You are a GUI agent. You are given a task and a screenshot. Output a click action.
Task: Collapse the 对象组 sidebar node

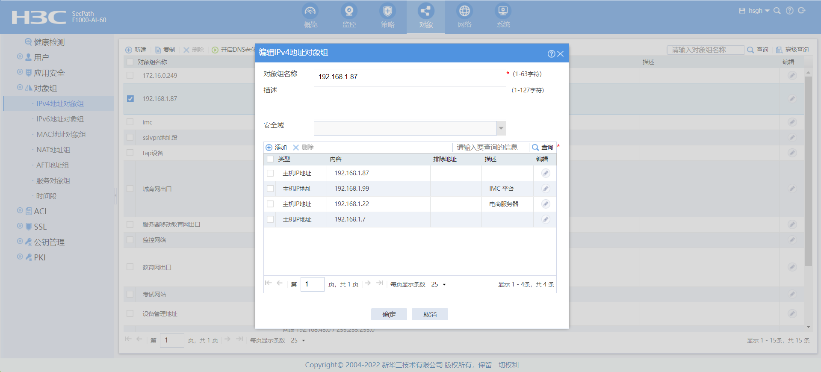(x=20, y=87)
